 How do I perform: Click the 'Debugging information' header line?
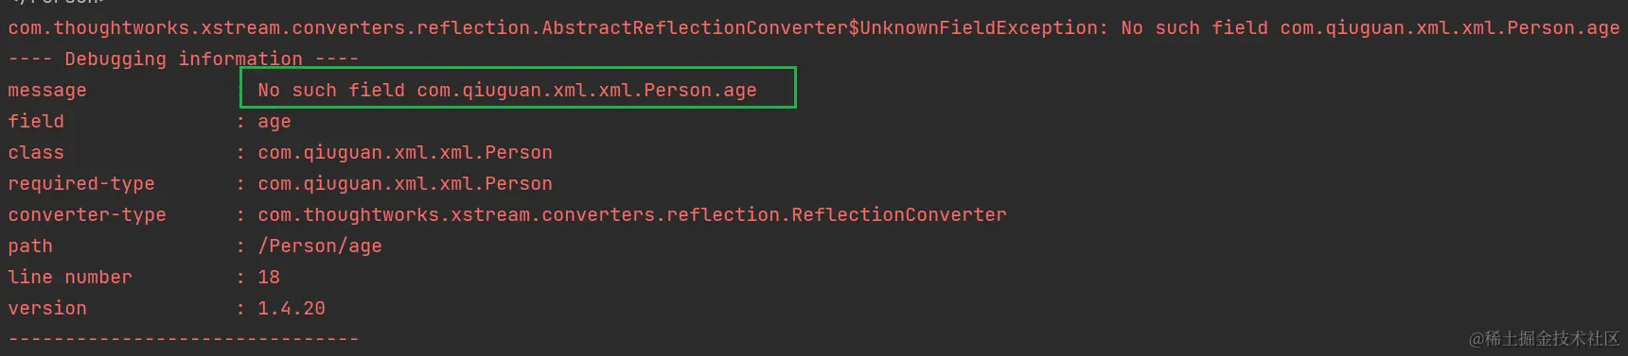184,59
